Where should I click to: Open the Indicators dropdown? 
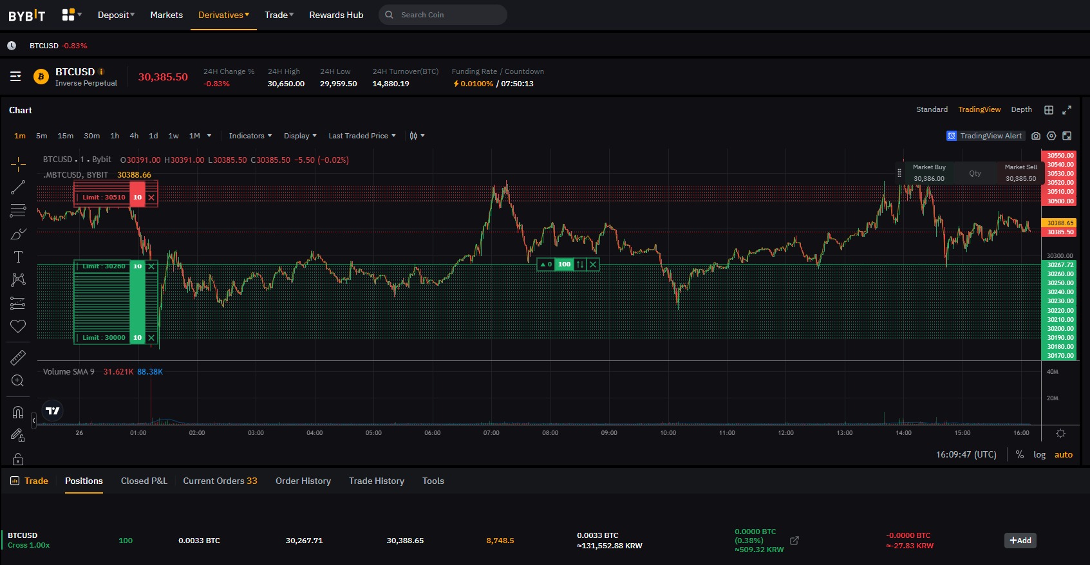click(x=250, y=136)
